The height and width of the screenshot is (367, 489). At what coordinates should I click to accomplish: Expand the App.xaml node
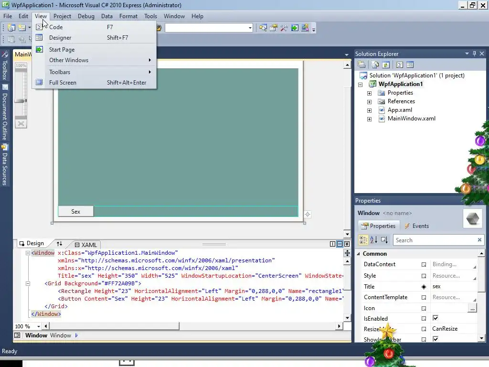click(369, 110)
